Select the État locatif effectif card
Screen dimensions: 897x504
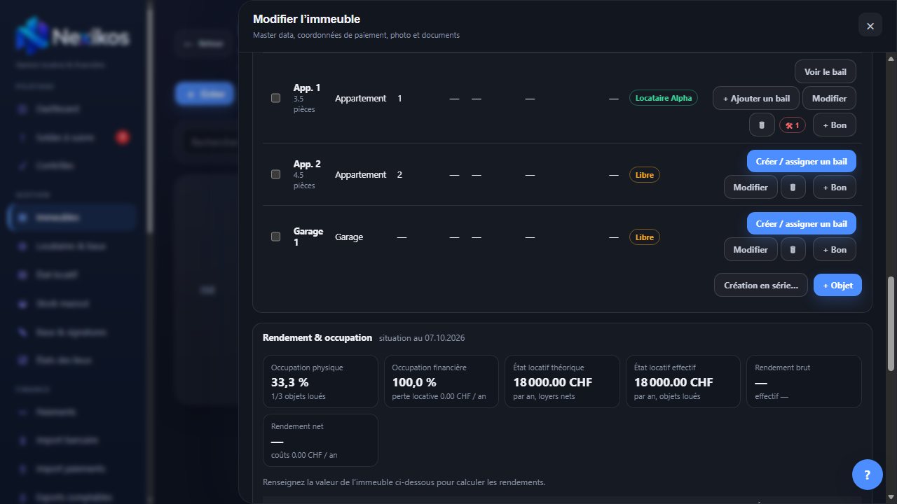(x=683, y=381)
